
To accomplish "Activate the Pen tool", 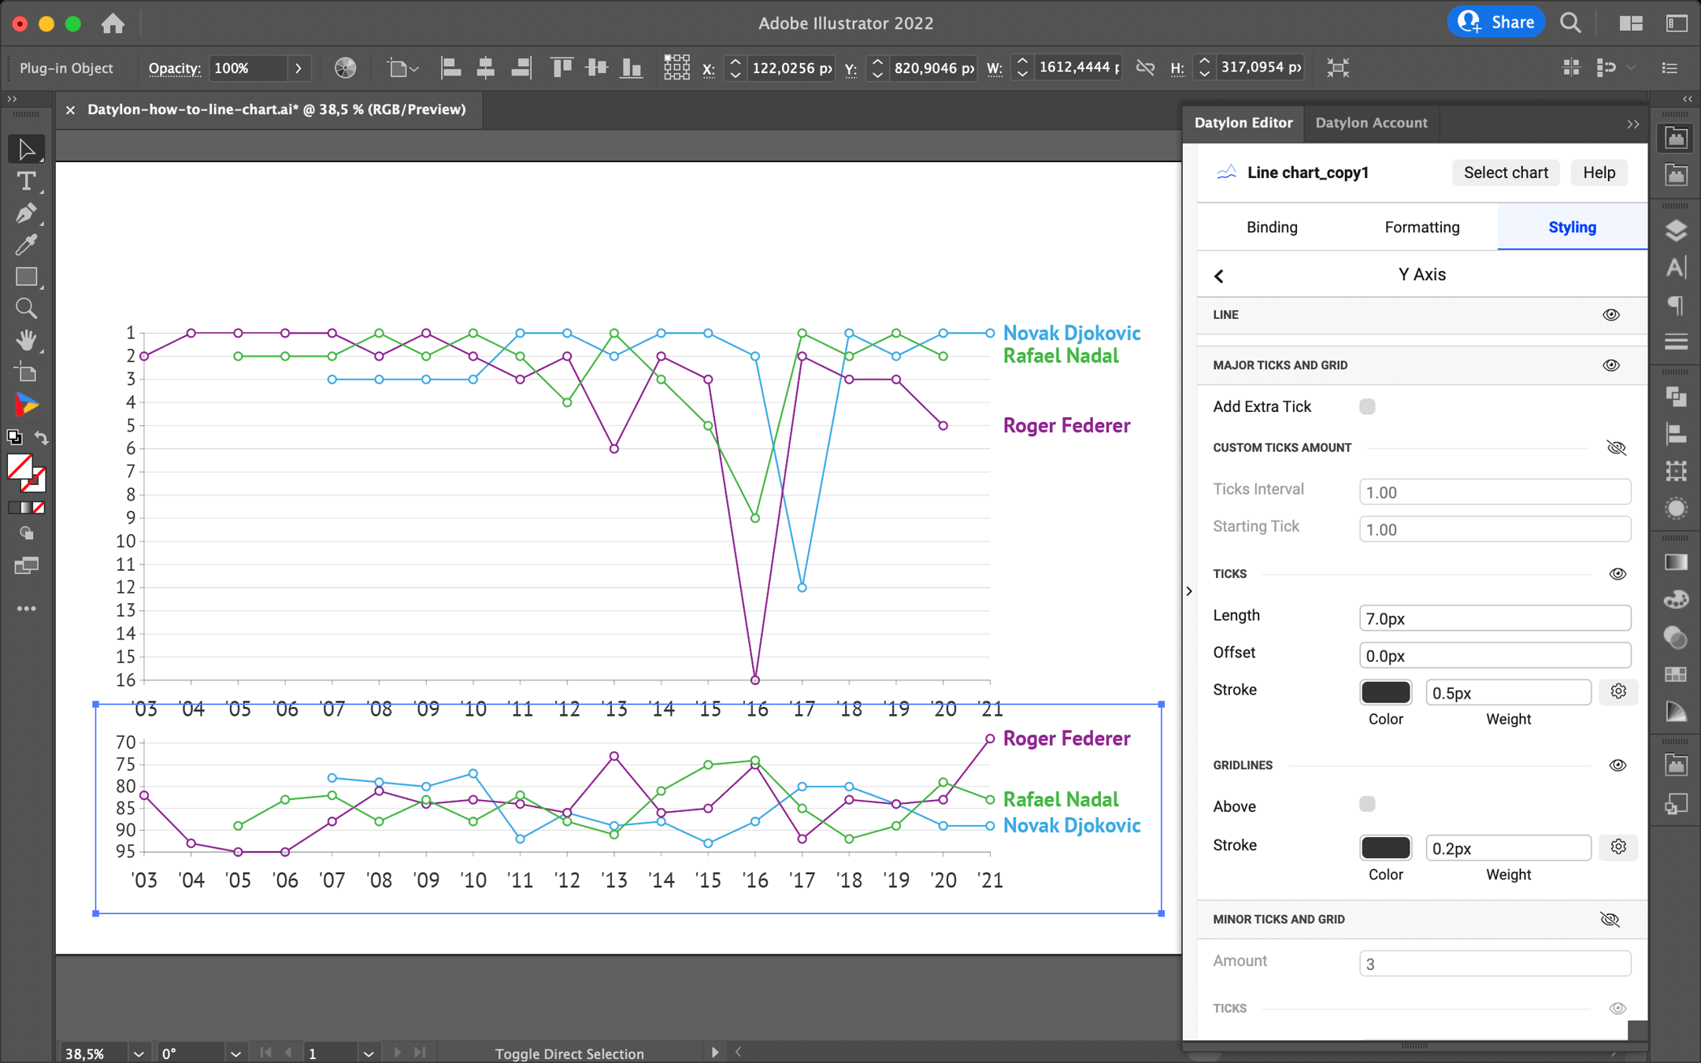I will click(x=26, y=213).
